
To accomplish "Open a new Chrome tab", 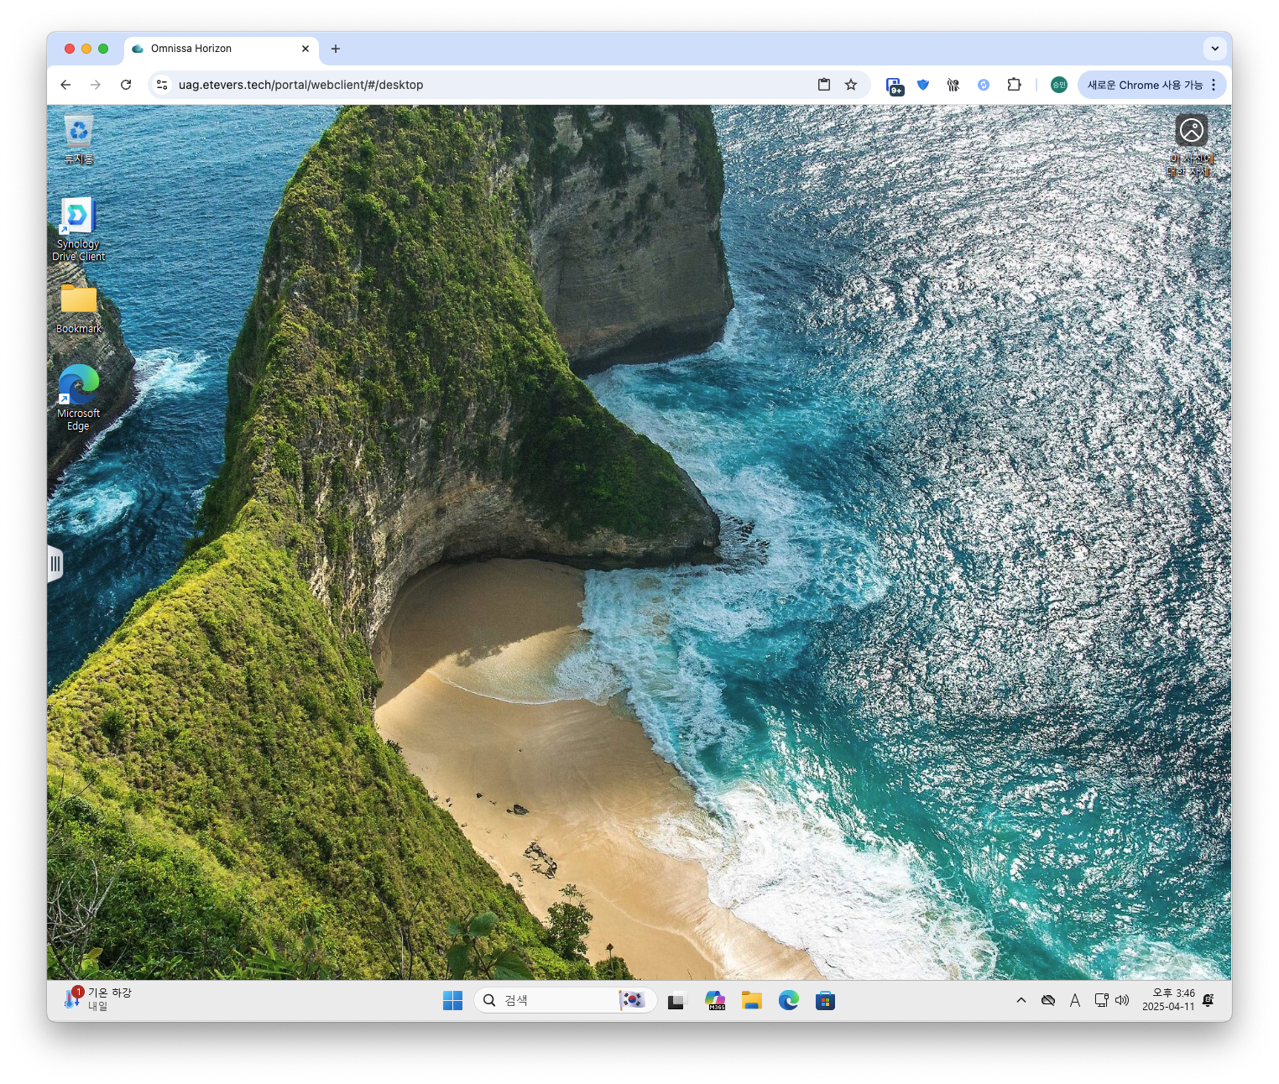I will tap(336, 49).
